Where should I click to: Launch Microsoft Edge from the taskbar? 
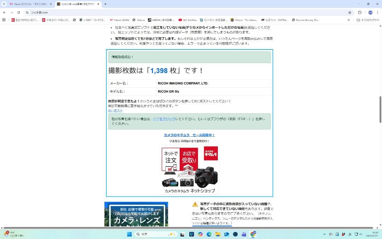208,234
